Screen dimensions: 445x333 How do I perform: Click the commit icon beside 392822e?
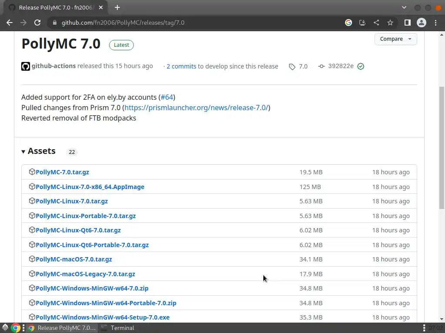[x=321, y=66]
